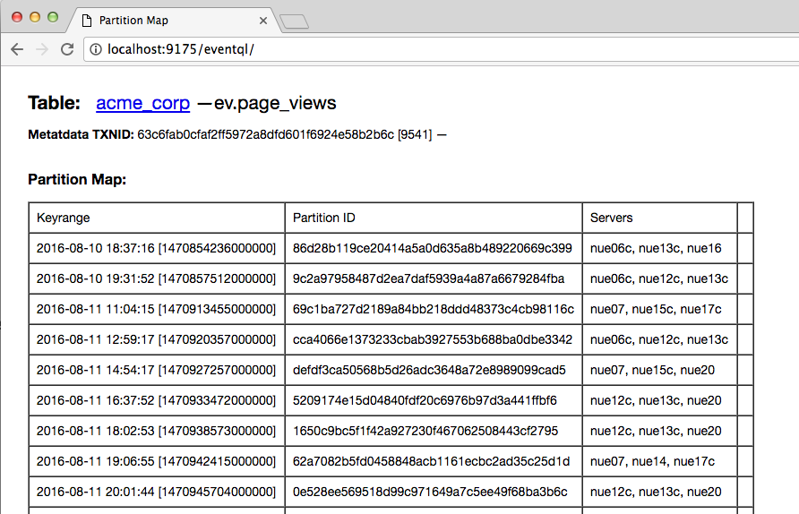Click keyrange 2016-08-11 16:37:52 cell
Screen dimensions: 799x514
coord(157,400)
